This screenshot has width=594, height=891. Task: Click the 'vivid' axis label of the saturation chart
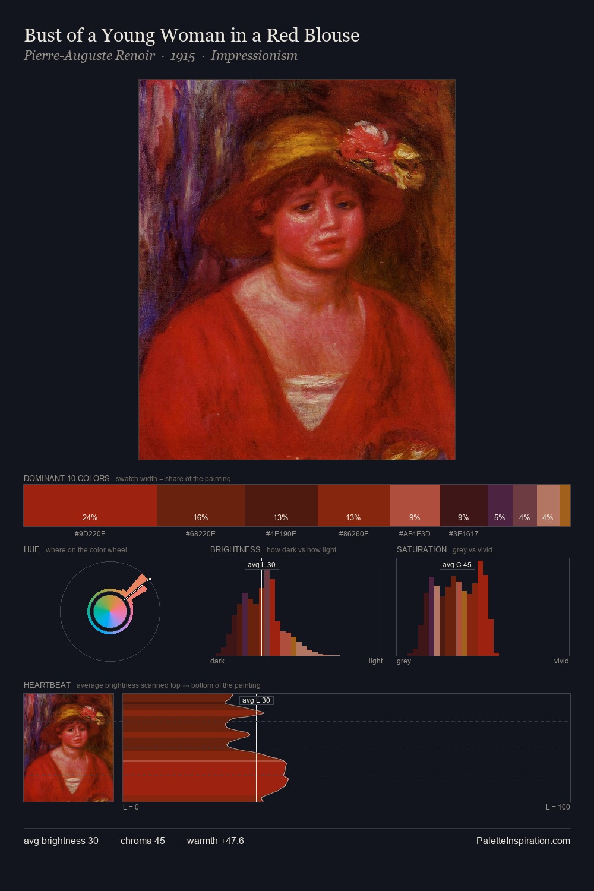[561, 661]
